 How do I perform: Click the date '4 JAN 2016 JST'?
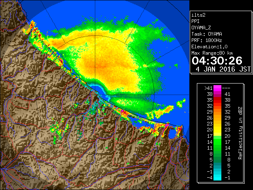point(223,69)
